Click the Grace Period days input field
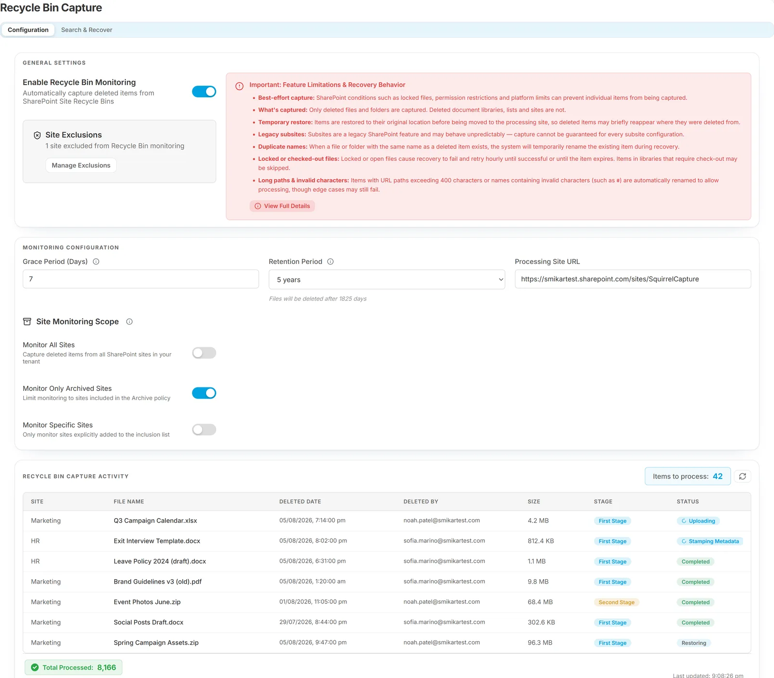Viewport: 774px width, 678px height. [x=141, y=279]
